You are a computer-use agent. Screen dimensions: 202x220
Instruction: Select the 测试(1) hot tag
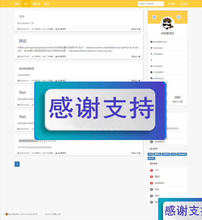[157, 154]
